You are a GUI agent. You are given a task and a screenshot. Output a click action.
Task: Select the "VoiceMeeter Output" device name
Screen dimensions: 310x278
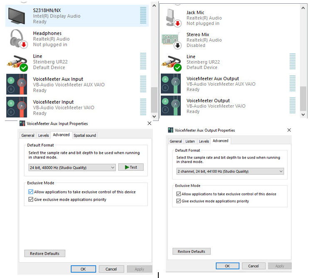pyautogui.click(x=208, y=101)
